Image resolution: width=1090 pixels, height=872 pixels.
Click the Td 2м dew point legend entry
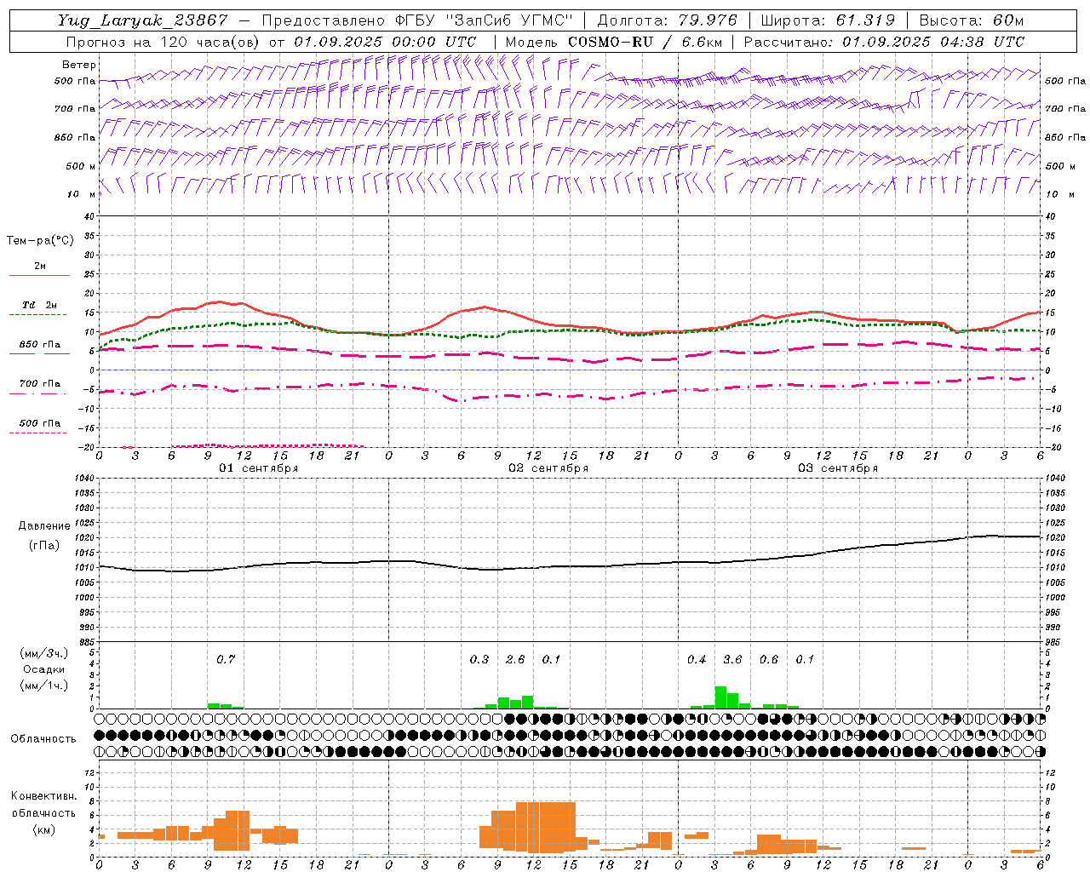coord(40,305)
